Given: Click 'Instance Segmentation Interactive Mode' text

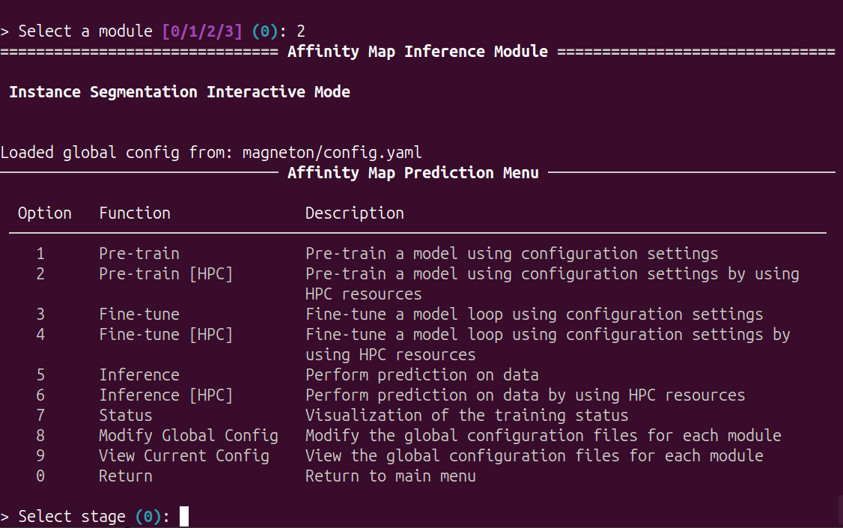Looking at the screenshot, I should click(x=180, y=92).
